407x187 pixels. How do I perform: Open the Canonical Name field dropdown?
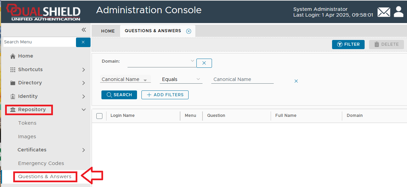point(145,80)
